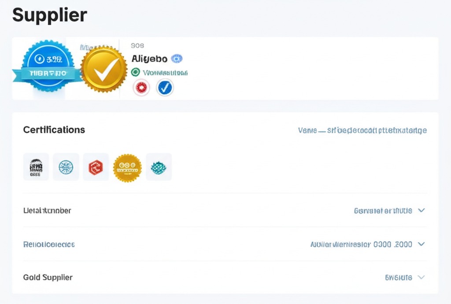Click the Aligebo supplier name
This screenshot has height=304, width=451.
coord(149,59)
